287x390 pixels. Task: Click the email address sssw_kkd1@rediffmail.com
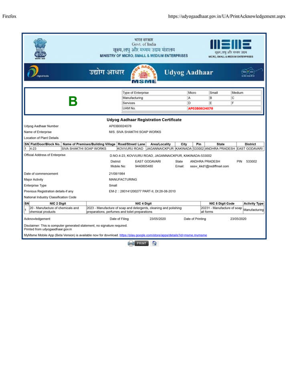pos(209,166)
